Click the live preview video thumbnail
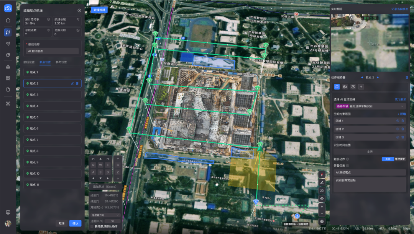The height and width of the screenshot is (234, 414). coord(370,43)
